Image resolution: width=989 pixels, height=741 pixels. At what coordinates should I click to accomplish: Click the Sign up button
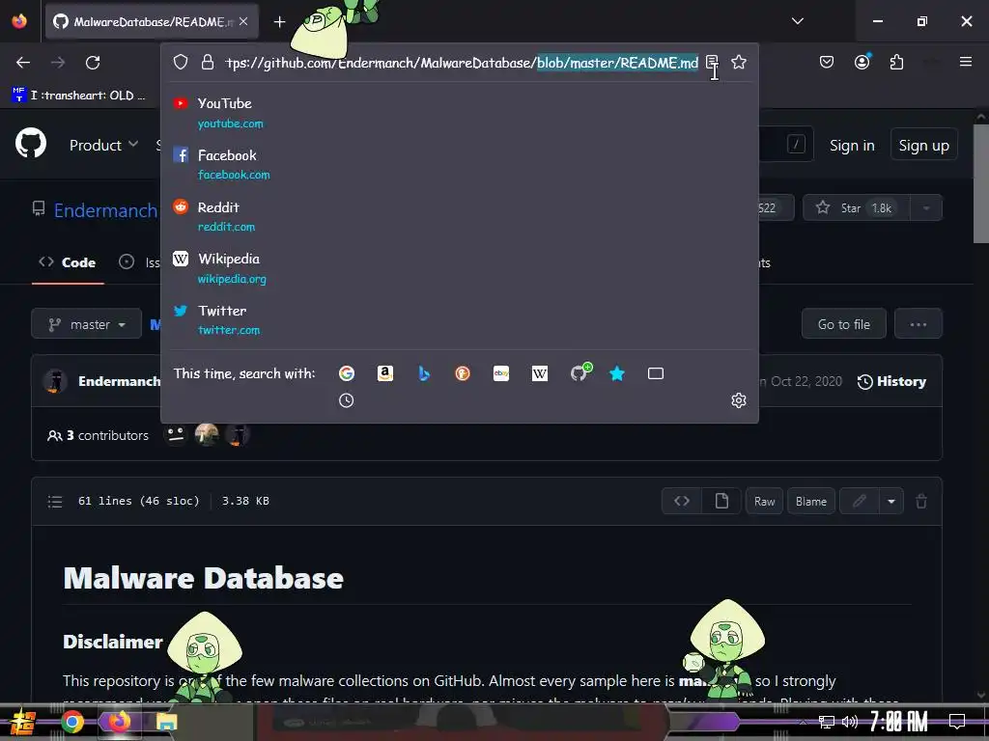pos(923,146)
